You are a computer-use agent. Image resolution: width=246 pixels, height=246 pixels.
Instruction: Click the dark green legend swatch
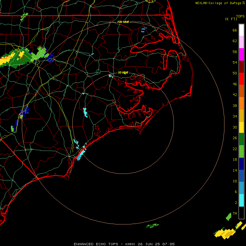(x=241, y=139)
